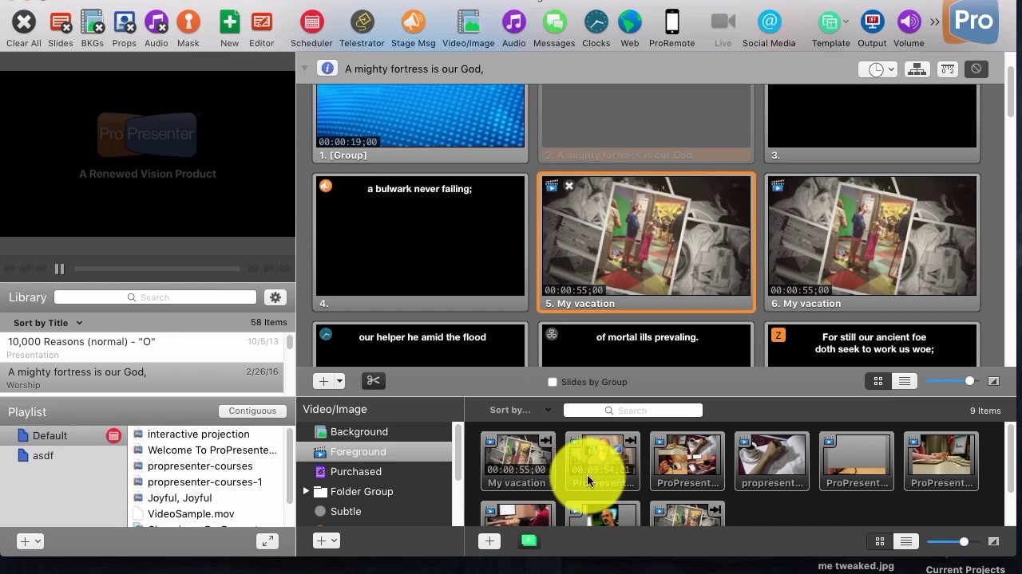Switch slides to grid view
This screenshot has width=1022, height=574.
coord(878,382)
